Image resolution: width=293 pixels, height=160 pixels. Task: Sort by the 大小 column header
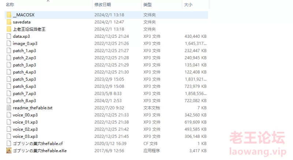(x=188, y=5)
